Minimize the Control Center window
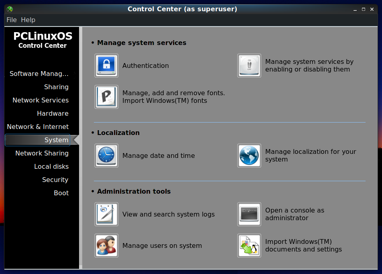Screen dimensions: 382x274 (x=355, y=9)
